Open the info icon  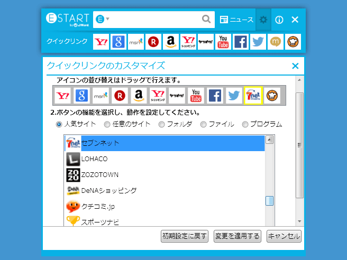pos(279,20)
